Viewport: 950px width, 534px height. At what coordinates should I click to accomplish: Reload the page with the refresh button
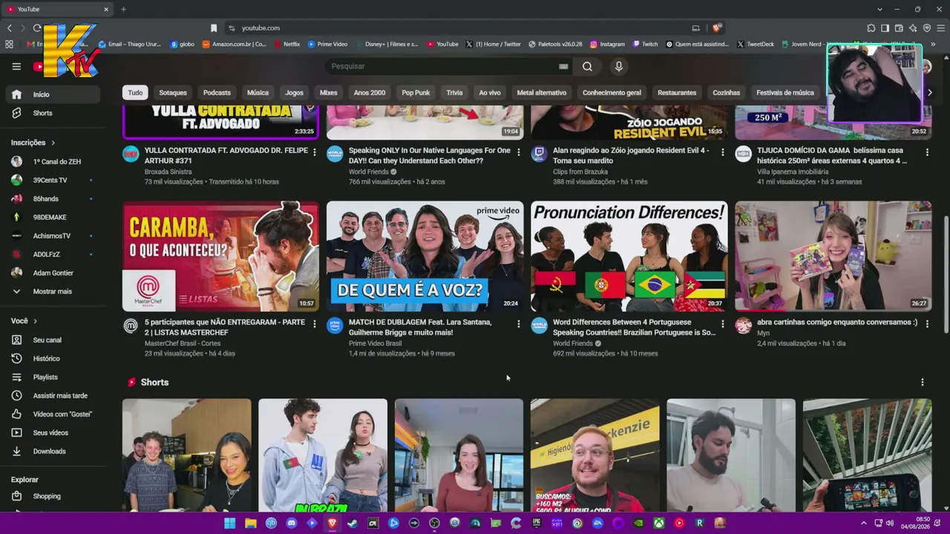point(37,28)
